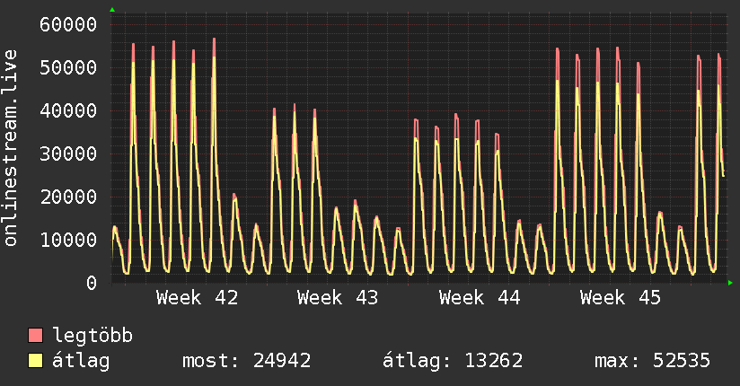
Task: Click the Week 43 axis label
Action: coord(338,298)
